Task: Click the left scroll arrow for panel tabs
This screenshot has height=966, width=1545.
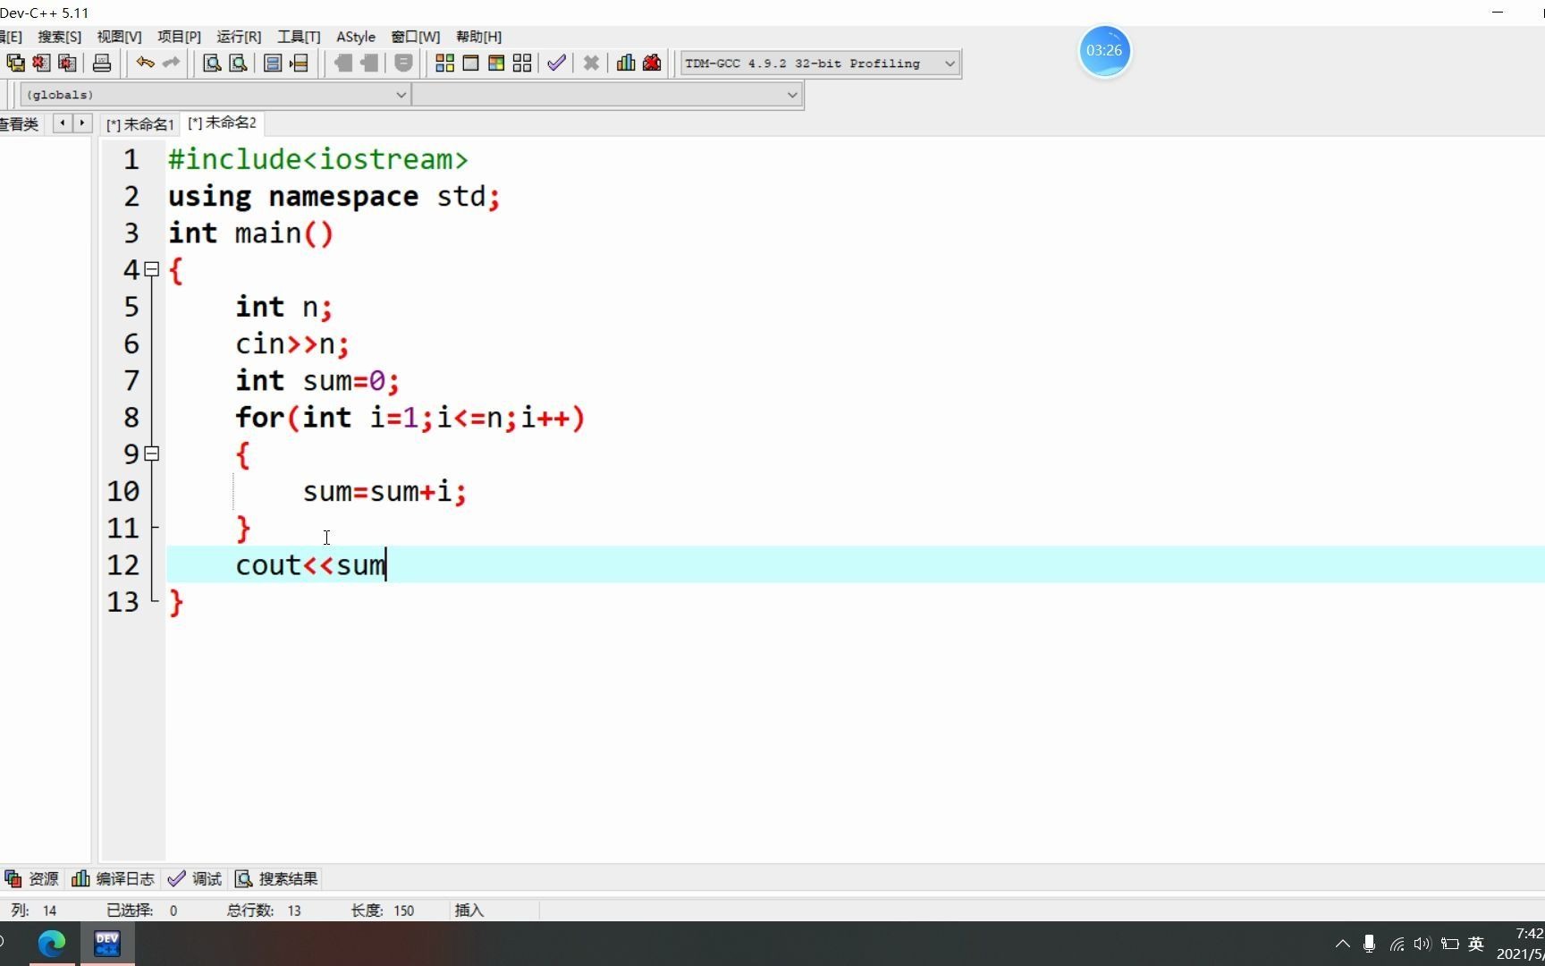Action: [x=63, y=123]
